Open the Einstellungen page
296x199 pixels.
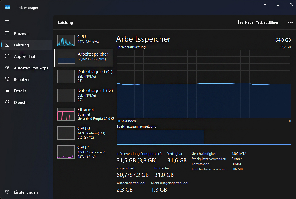point(26,192)
